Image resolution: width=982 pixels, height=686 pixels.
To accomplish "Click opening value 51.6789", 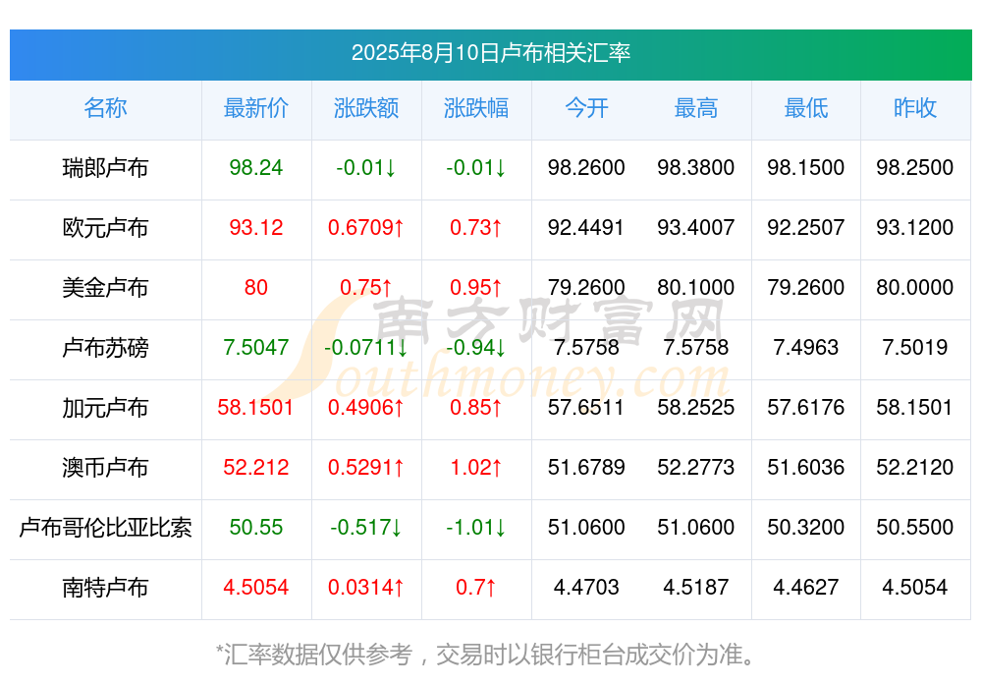I will coord(586,468).
